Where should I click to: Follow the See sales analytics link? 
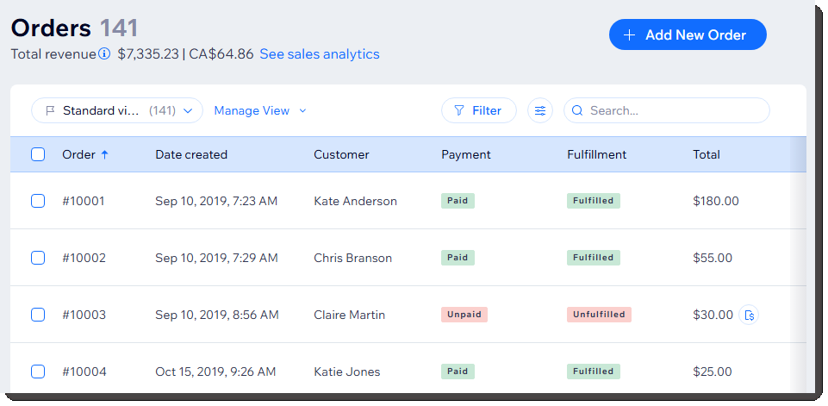320,54
